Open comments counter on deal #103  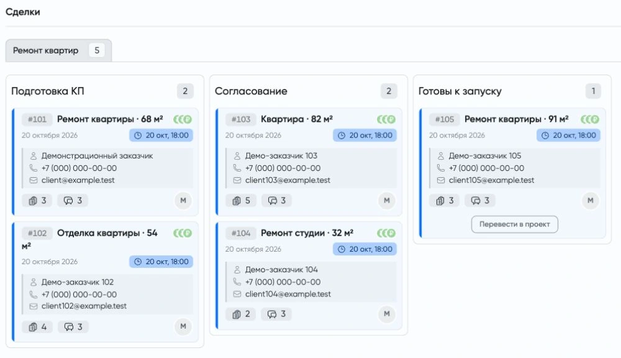click(x=276, y=201)
